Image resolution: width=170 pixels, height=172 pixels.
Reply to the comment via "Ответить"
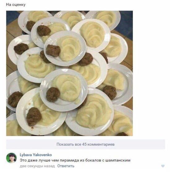pyautogui.click(x=66, y=166)
